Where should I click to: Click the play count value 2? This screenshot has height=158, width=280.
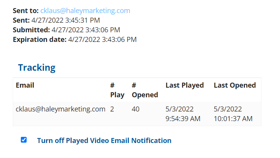coord(112,109)
